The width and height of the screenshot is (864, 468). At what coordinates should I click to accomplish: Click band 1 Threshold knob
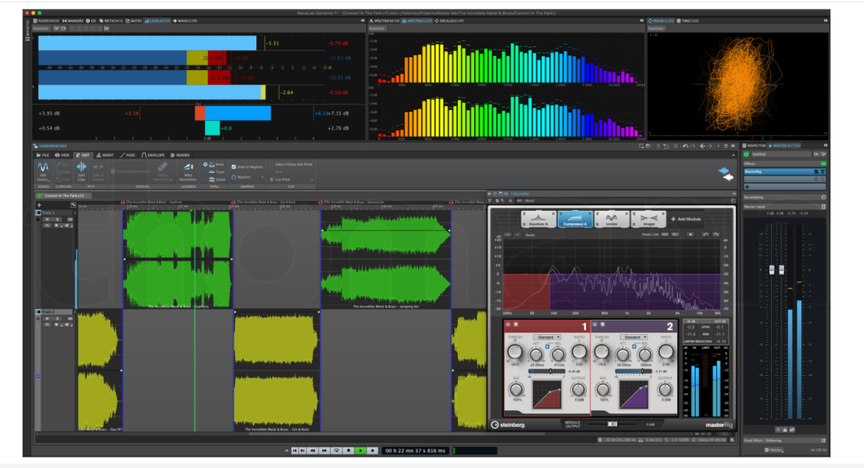515,351
